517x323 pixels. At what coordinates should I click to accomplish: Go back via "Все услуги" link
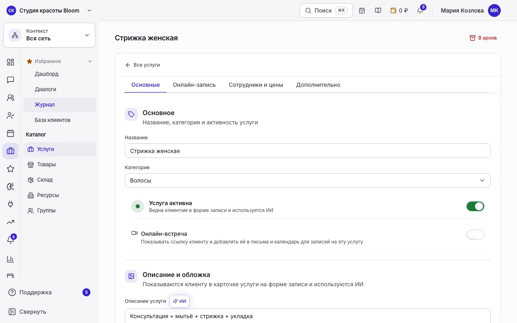[x=143, y=65]
